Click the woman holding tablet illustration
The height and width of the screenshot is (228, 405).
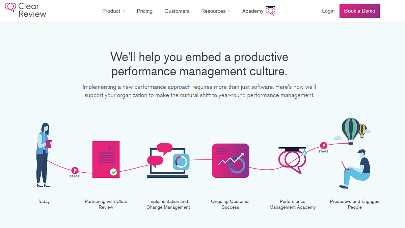(x=44, y=155)
